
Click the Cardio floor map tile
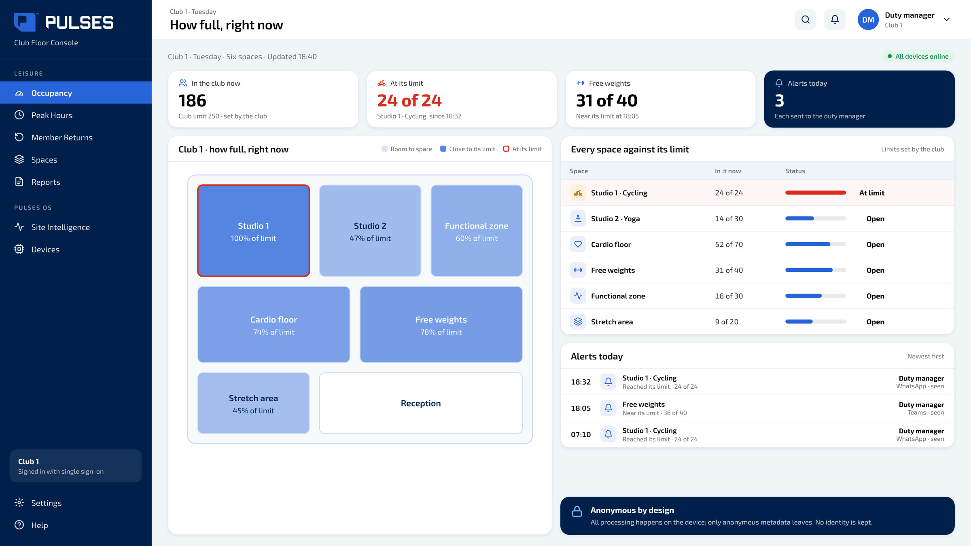pos(273,324)
